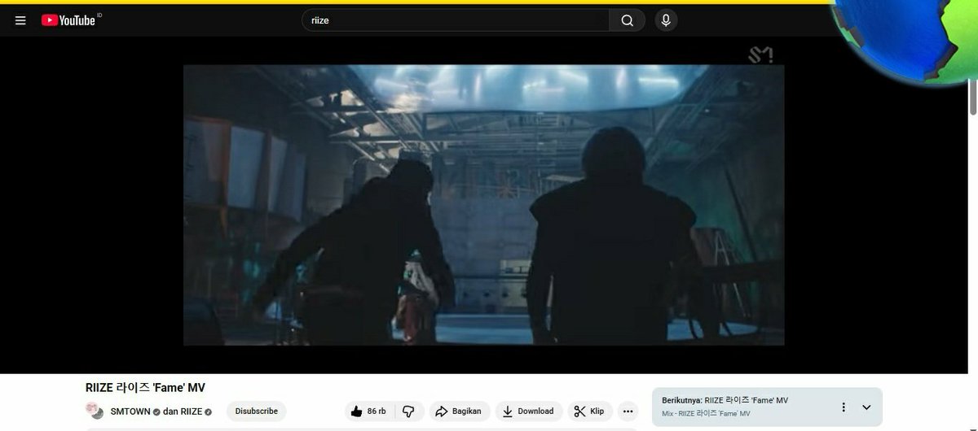This screenshot has width=978, height=431.
Task: Open the Berikutnya playlist options menu
Action: [844, 407]
